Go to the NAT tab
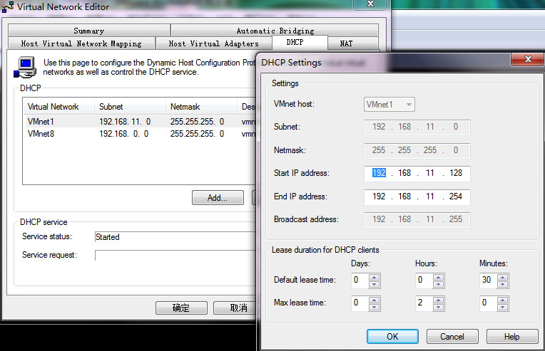Viewport: 545px width, 351px height. pyautogui.click(x=346, y=43)
